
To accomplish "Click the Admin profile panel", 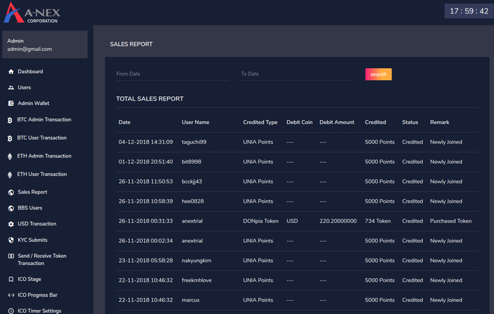I will tap(45, 44).
